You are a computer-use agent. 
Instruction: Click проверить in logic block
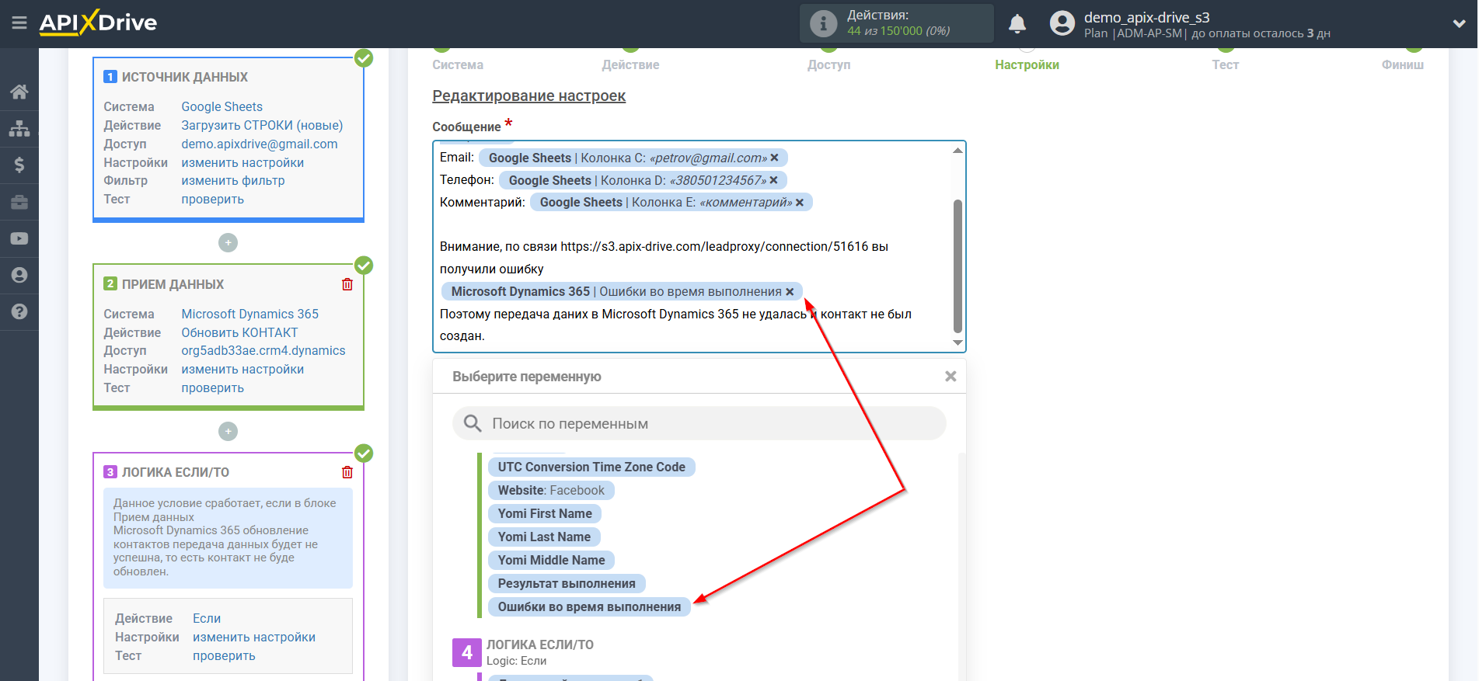click(224, 655)
